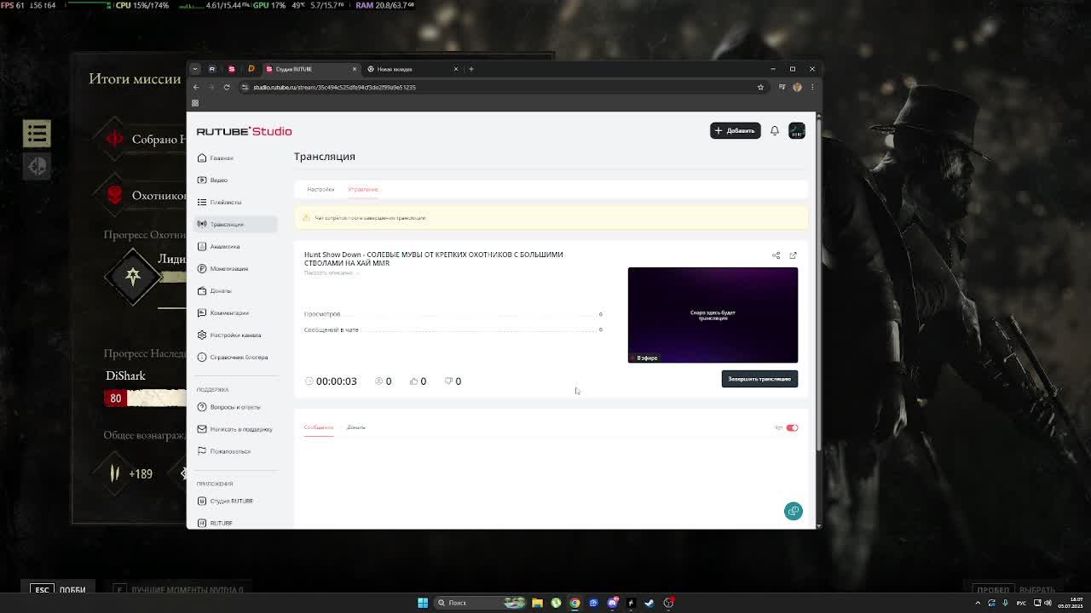This screenshot has height=613, width=1091.
Task: Click ESC Лобби button in game
Action: 59,589
